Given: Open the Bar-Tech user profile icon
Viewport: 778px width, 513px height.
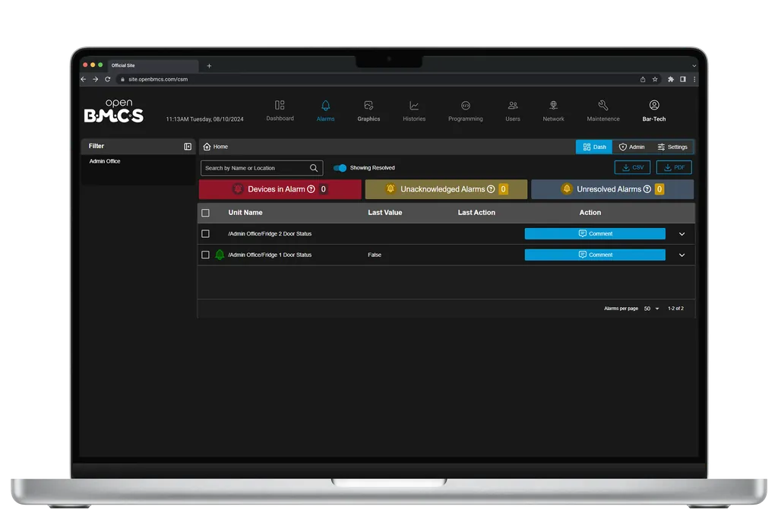Looking at the screenshot, I should pyautogui.click(x=654, y=105).
